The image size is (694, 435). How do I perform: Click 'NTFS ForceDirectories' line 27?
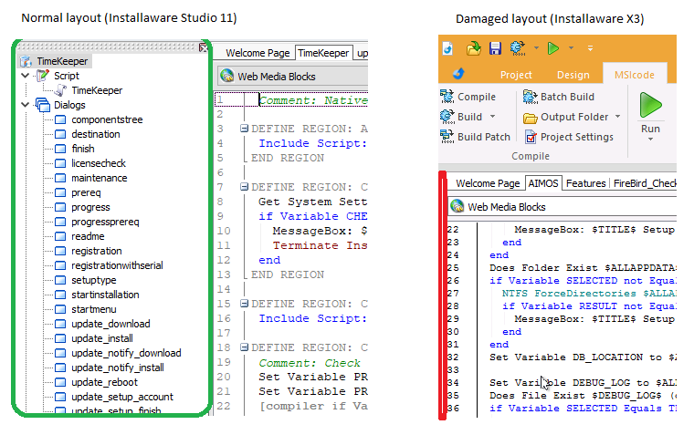(589, 294)
